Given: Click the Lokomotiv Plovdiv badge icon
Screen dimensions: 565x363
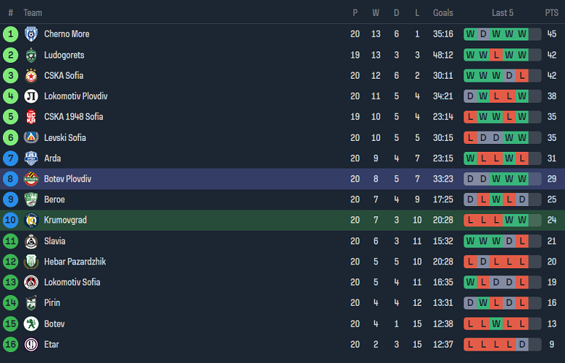Looking at the screenshot, I should (x=31, y=96).
